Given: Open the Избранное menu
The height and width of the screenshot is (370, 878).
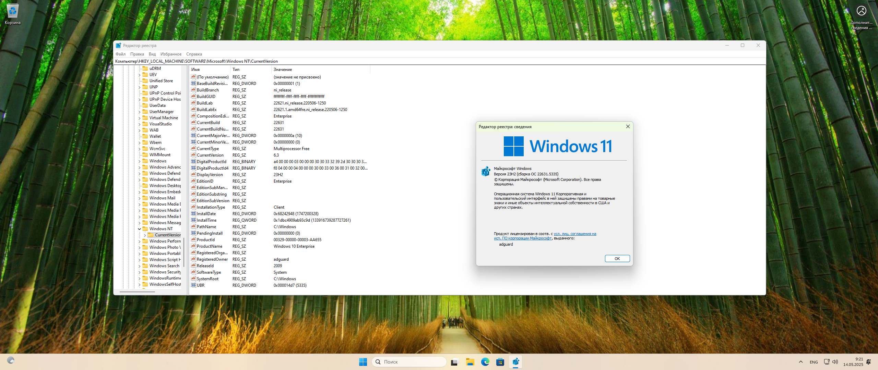Looking at the screenshot, I should 171,54.
